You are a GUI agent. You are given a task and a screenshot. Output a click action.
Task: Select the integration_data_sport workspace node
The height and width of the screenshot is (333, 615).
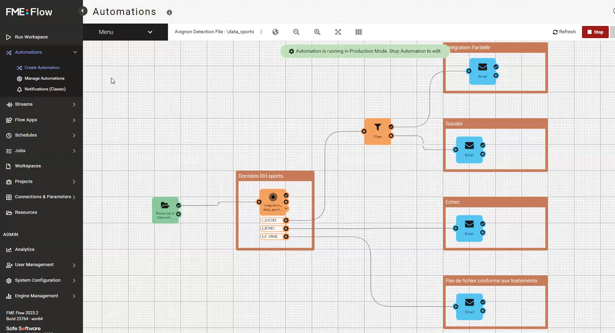pos(273,202)
